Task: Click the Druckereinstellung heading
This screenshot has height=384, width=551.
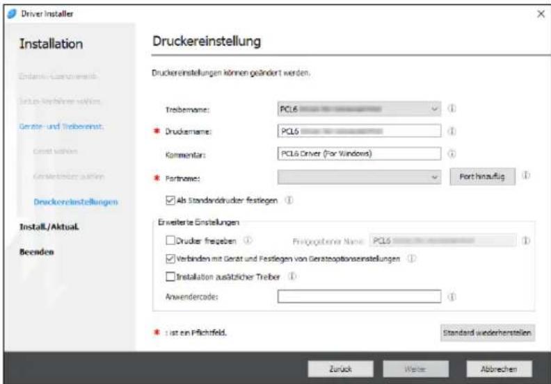Action: tap(207, 41)
